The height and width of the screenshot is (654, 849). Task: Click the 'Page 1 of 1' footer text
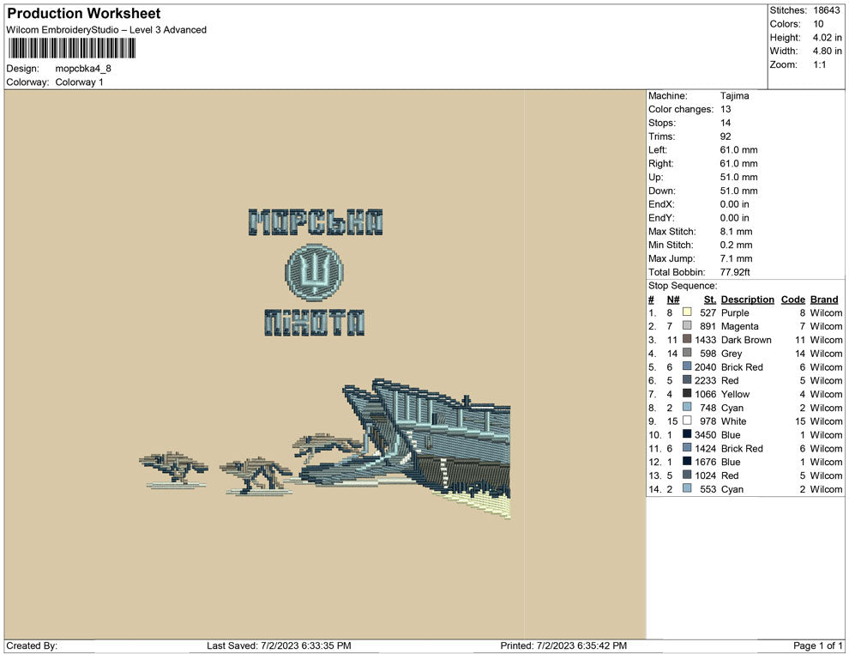(x=817, y=645)
